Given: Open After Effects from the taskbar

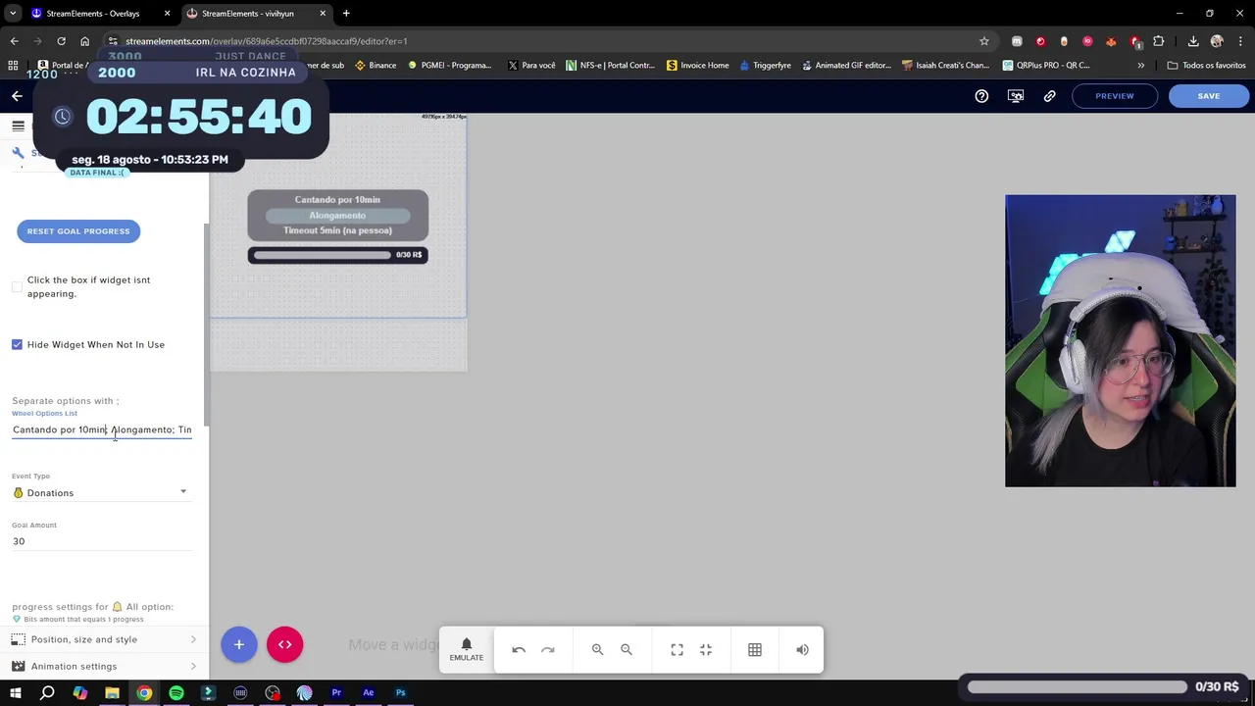Looking at the screenshot, I should tap(369, 693).
